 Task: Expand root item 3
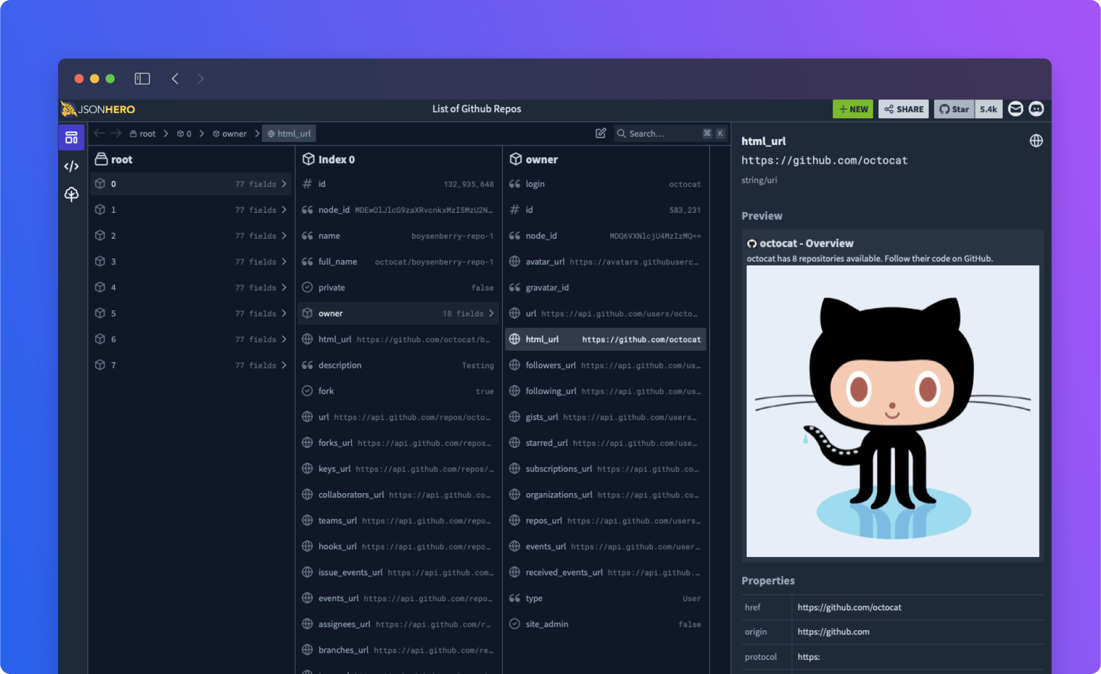pyautogui.click(x=191, y=261)
